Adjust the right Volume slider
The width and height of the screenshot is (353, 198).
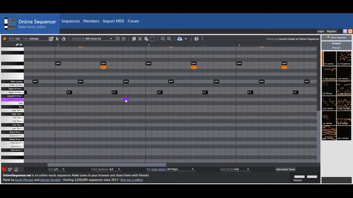[x=312, y=177]
